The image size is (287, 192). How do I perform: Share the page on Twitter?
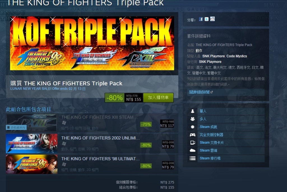pos(207,19)
